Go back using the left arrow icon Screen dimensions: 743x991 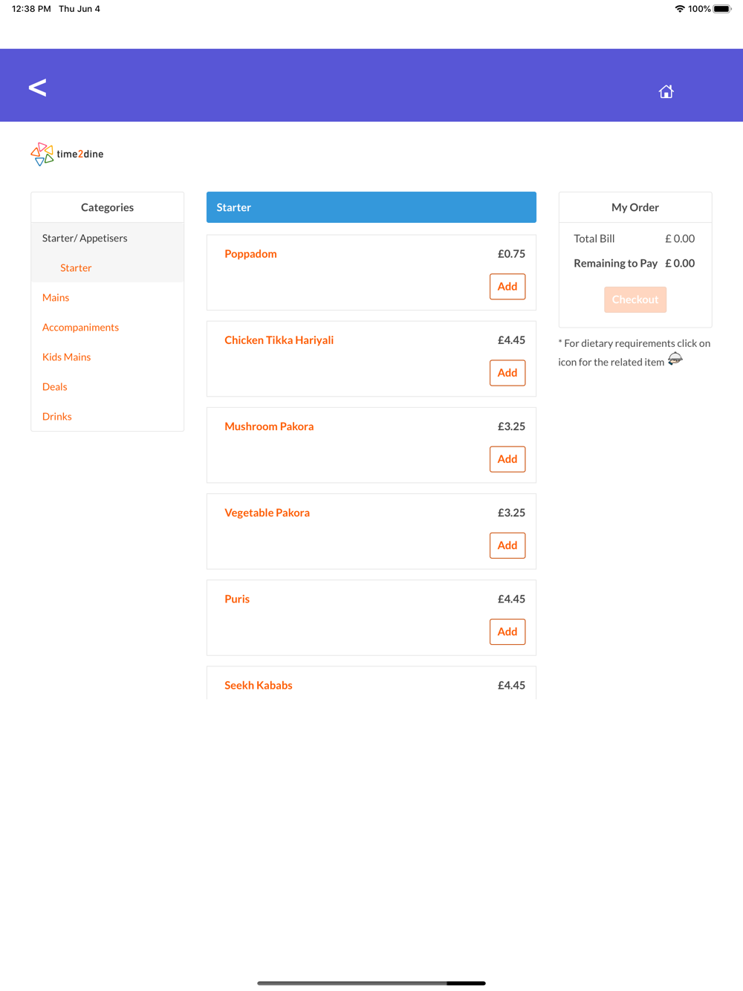tap(37, 88)
